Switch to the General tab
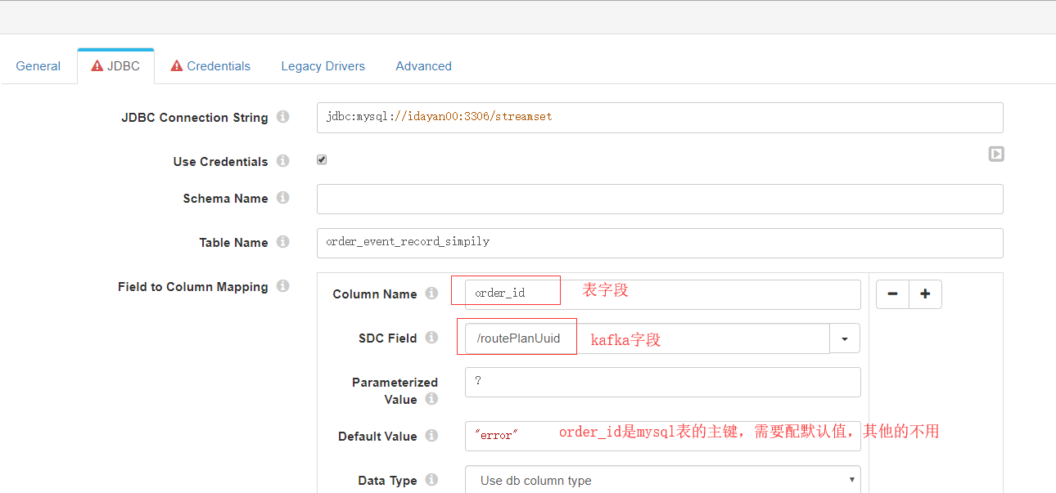Screen dimensions: 1056x493 pos(38,65)
